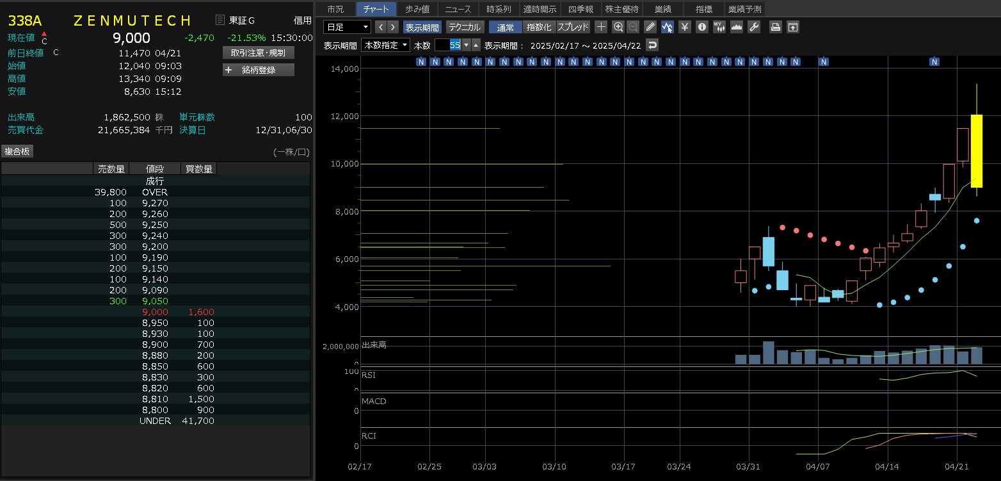
Task: Select the pencil drawing tool icon
Action: [650, 27]
